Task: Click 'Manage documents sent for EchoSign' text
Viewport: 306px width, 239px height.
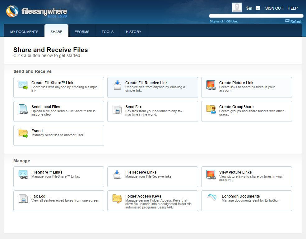Action: (250, 200)
